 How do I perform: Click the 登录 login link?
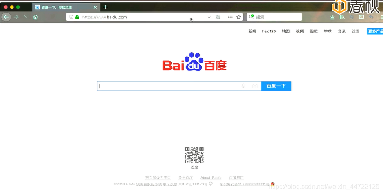coord(342,31)
